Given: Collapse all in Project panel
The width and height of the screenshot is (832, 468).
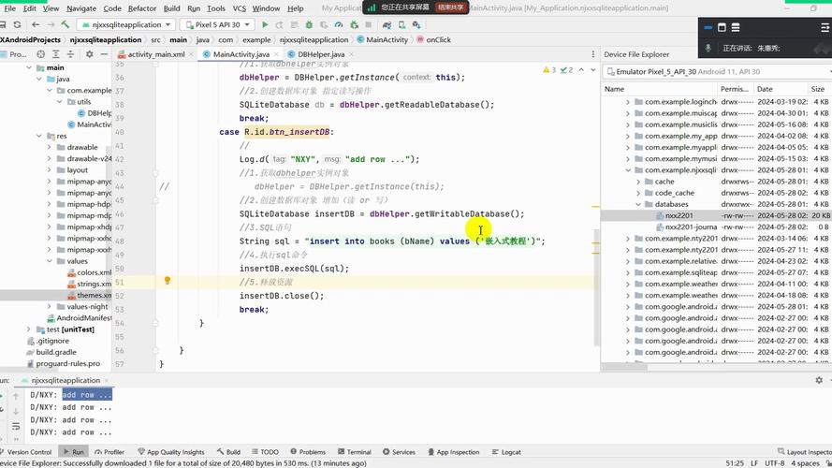Looking at the screenshot, I should (x=70, y=54).
